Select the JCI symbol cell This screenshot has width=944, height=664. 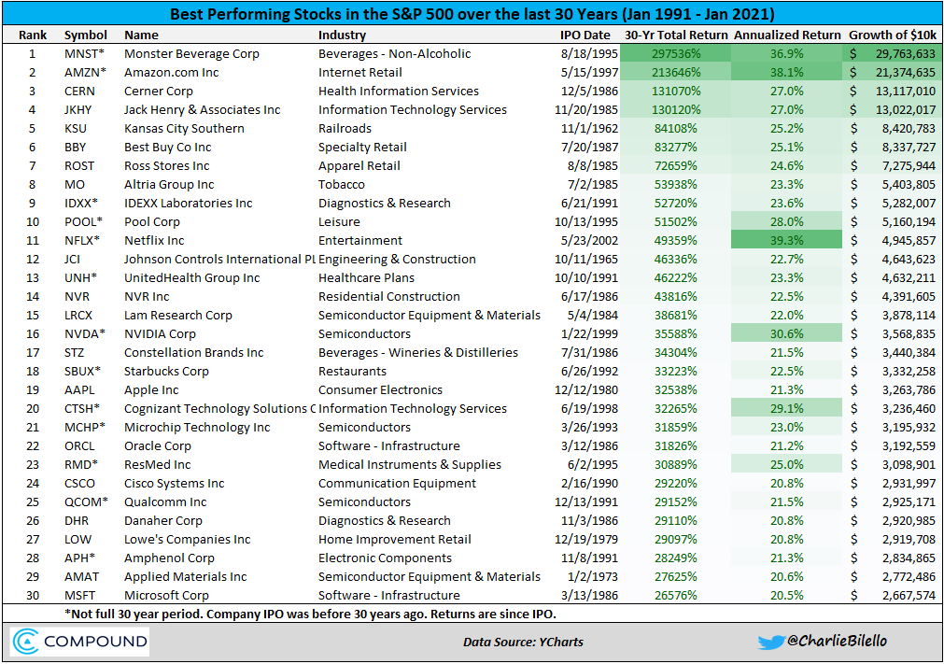pyautogui.click(x=72, y=259)
